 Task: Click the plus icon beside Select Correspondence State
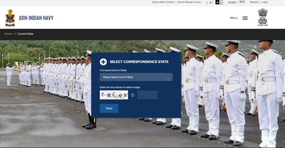(x=103, y=62)
